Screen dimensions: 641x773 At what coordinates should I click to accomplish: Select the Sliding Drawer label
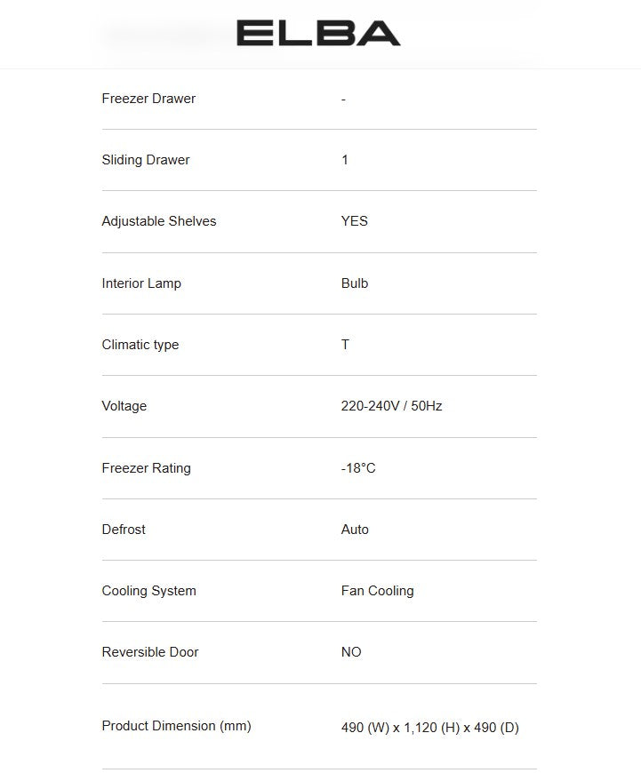pos(146,160)
